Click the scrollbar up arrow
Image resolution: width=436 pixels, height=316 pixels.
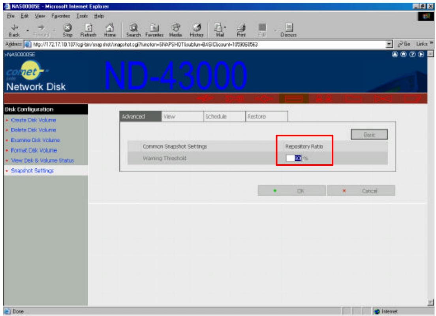(x=430, y=54)
